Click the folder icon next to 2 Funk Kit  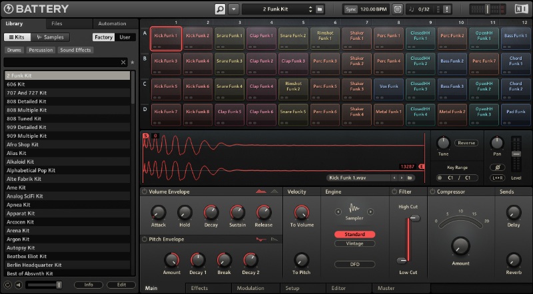[320, 9]
